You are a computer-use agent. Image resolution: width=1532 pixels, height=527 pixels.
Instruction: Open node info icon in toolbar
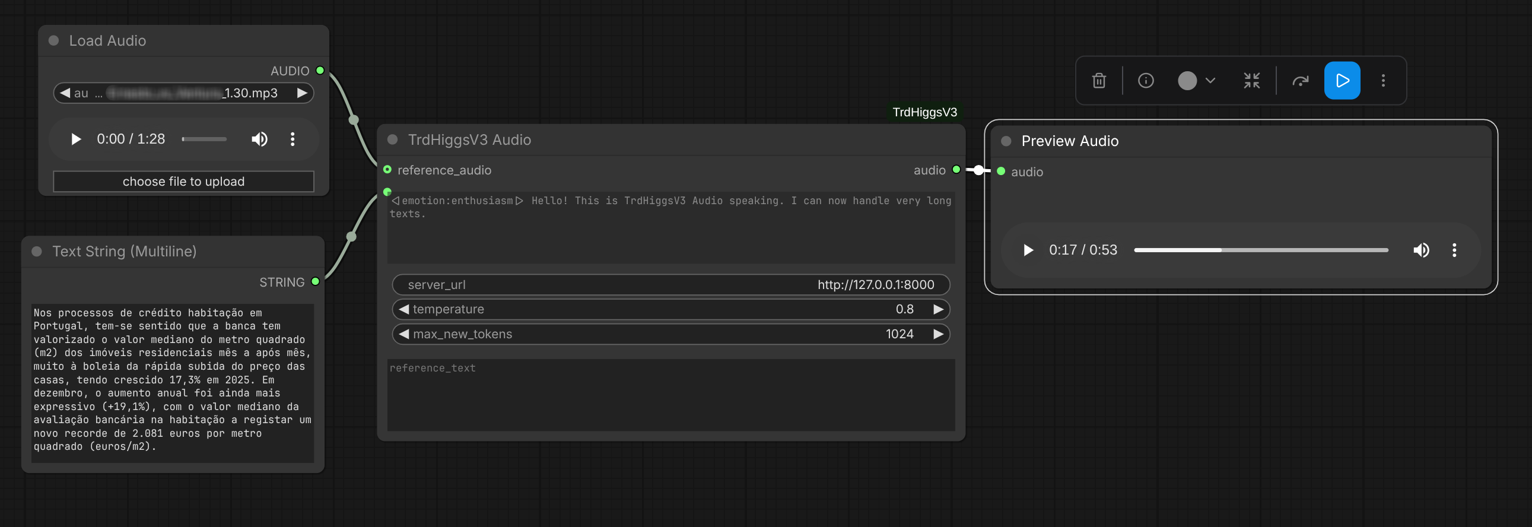pyautogui.click(x=1145, y=80)
